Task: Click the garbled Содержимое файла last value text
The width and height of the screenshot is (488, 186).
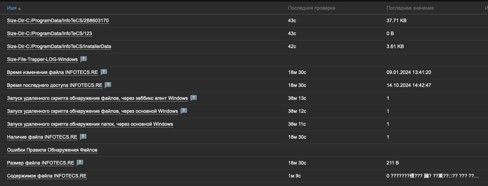Action: pos(433,176)
